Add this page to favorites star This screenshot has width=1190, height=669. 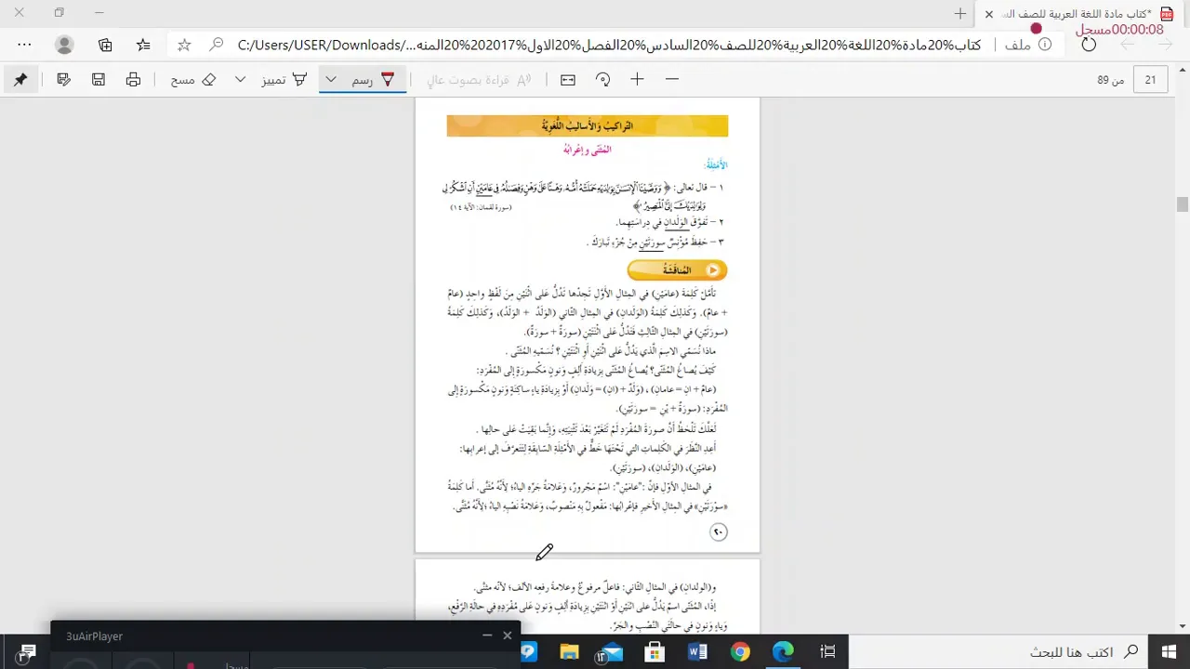coord(184,45)
